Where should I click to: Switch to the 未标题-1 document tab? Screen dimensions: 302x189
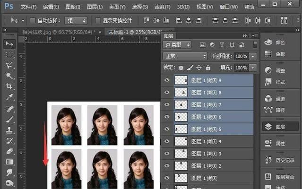tap(134, 32)
